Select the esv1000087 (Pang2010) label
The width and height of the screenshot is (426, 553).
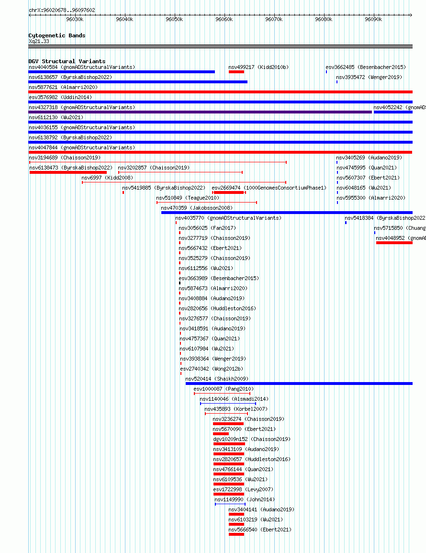tap(224, 389)
